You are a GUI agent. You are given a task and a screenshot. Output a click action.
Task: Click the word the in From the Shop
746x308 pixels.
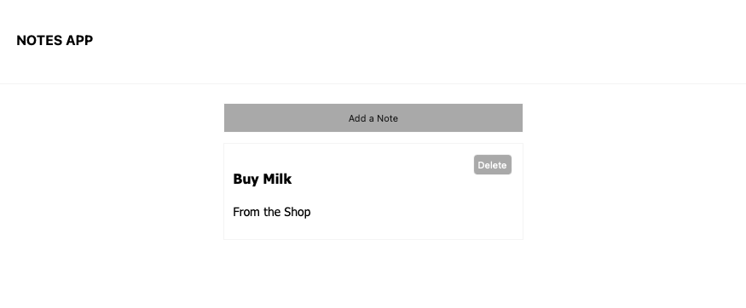tap(272, 212)
